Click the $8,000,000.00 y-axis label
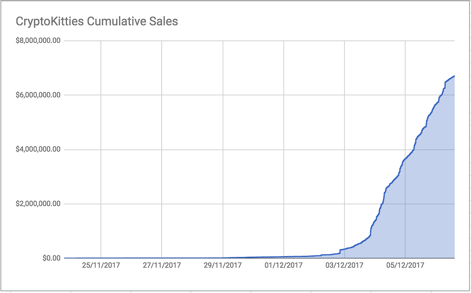 [x=38, y=40]
